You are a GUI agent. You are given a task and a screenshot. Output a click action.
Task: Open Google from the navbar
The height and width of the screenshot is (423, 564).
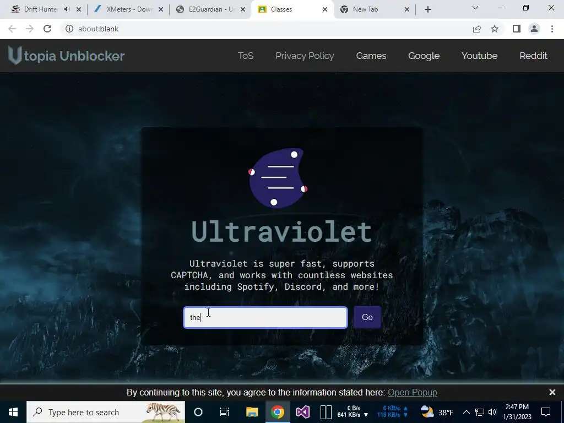[424, 56]
